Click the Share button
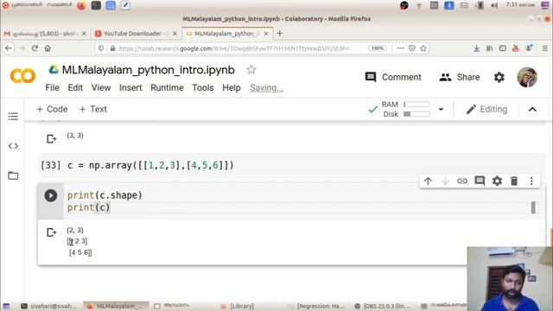 (x=460, y=77)
